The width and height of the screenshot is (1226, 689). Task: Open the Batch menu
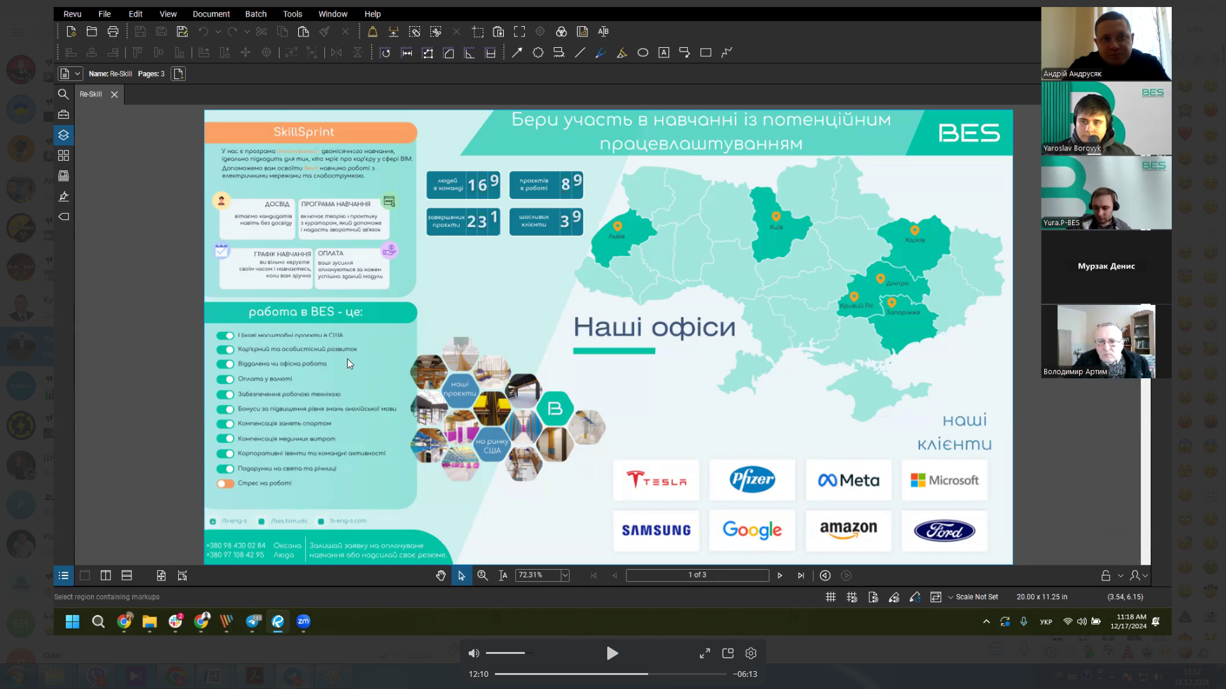click(255, 13)
